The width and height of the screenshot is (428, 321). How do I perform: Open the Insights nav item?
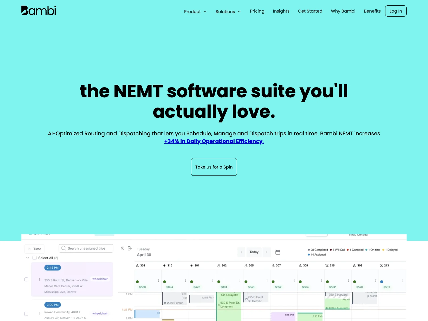point(281,11)
